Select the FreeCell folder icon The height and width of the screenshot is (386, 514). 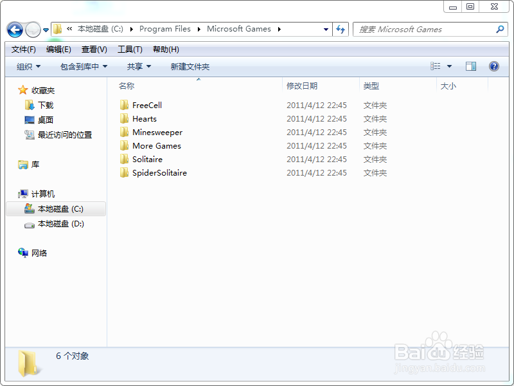124,105
